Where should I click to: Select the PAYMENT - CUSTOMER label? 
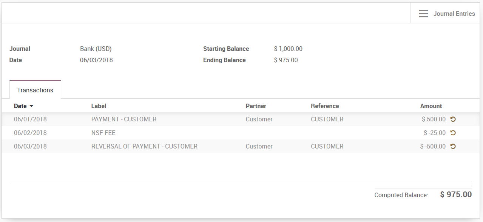coord(123,119)
